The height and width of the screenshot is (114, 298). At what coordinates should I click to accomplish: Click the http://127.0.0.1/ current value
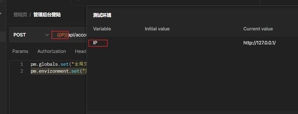click(x=259, y=43)
